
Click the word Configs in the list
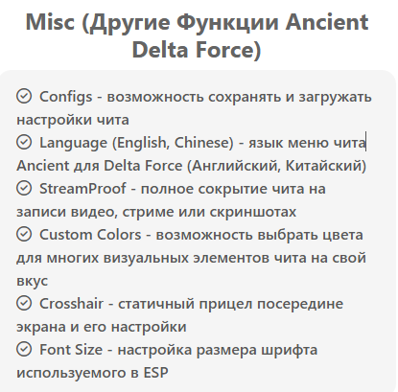(x=66, y=97)
